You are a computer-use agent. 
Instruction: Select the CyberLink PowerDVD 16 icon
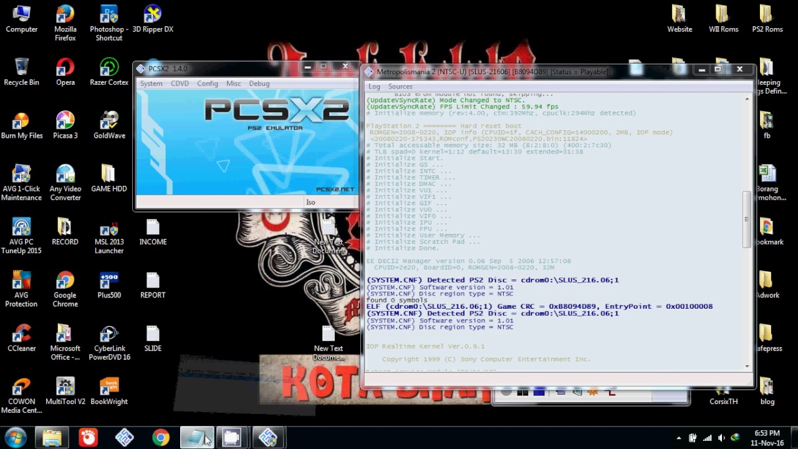pyautogui.click(x=109, y=342)
